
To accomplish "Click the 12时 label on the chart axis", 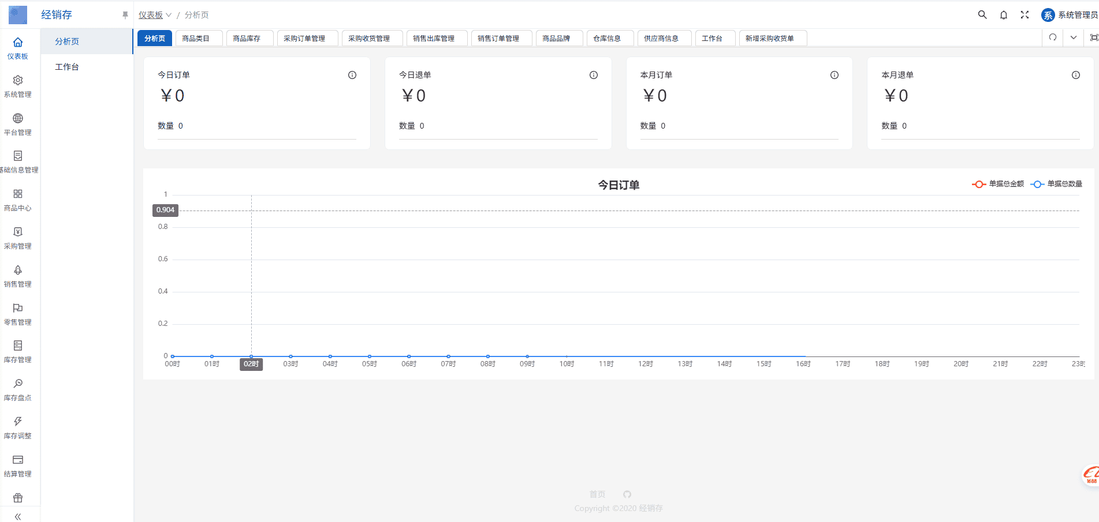I will click(646, 364).
